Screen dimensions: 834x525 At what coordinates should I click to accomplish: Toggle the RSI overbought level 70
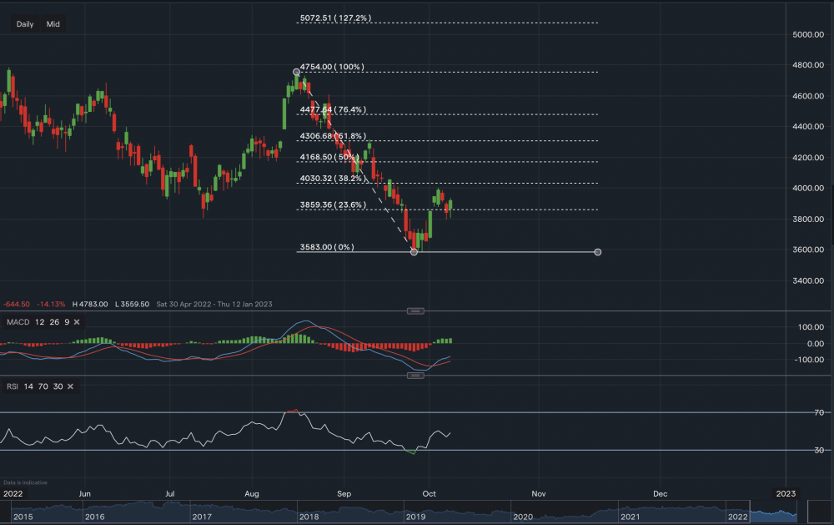[x=43, y=386]
